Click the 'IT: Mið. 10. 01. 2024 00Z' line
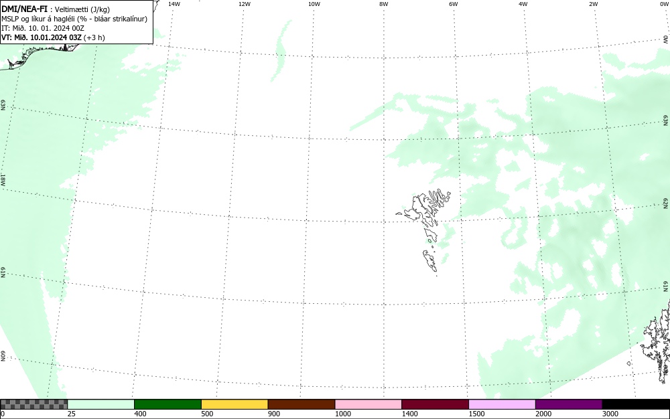The image size is (670, 419). pyautogui.click(x=43, y=28)
